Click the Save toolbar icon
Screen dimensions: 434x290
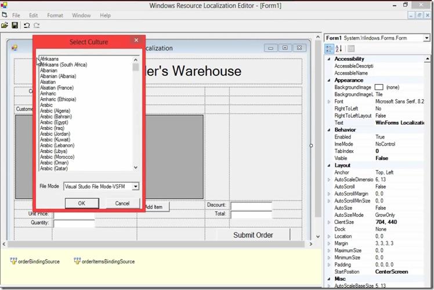15,26
